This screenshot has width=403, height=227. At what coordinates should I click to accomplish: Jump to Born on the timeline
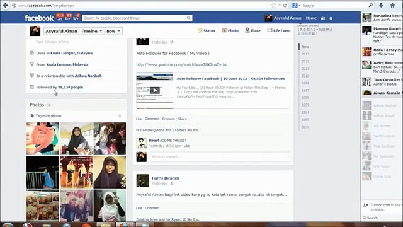pos(305,127)
